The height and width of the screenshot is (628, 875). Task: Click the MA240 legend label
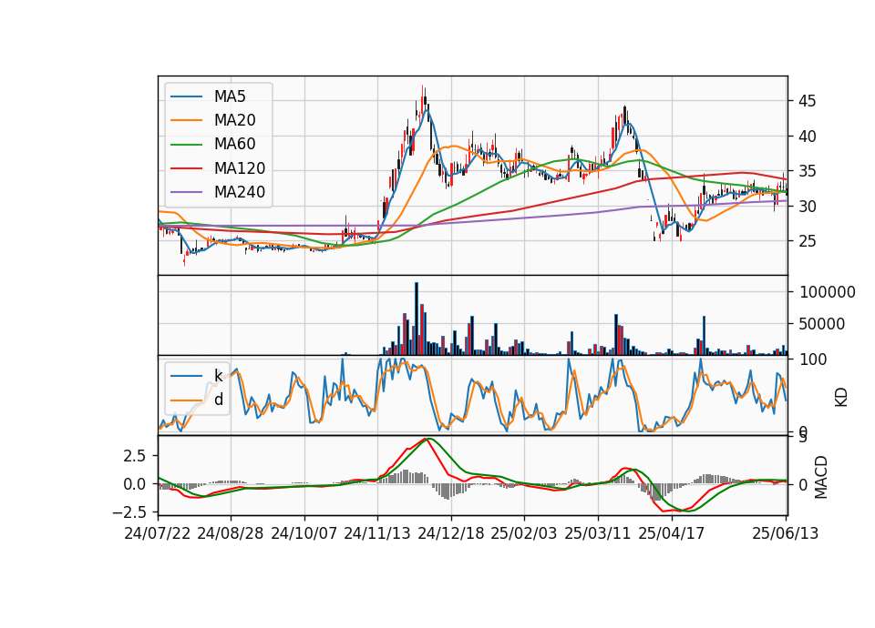click(240, 192)
